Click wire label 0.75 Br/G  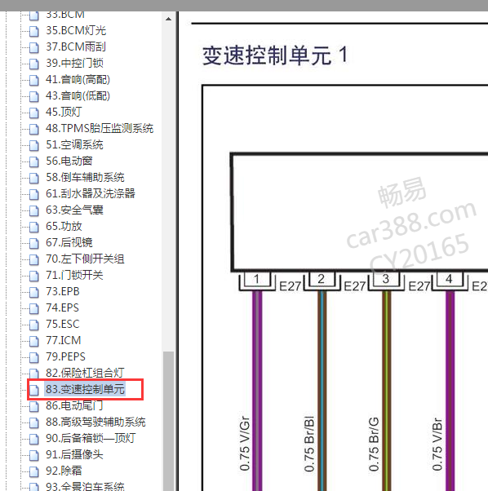[374, 444]
